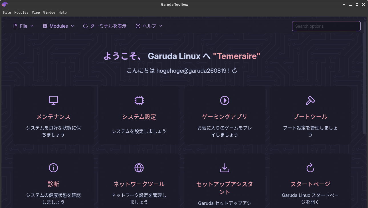
Task: Open the メンテナンス module title
Action: tap(53, 117)
